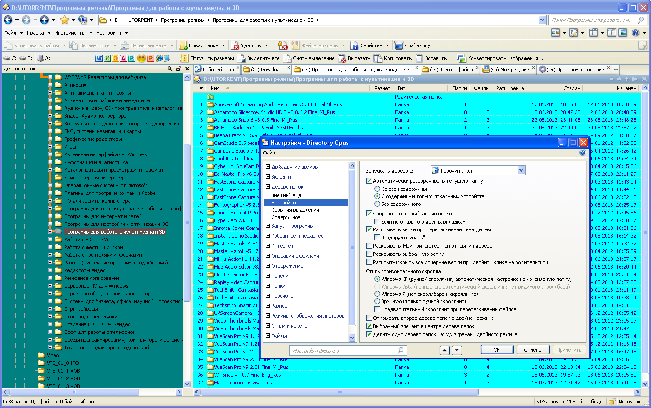Click the Back navigation arrow icon

(x=8, y=20)
